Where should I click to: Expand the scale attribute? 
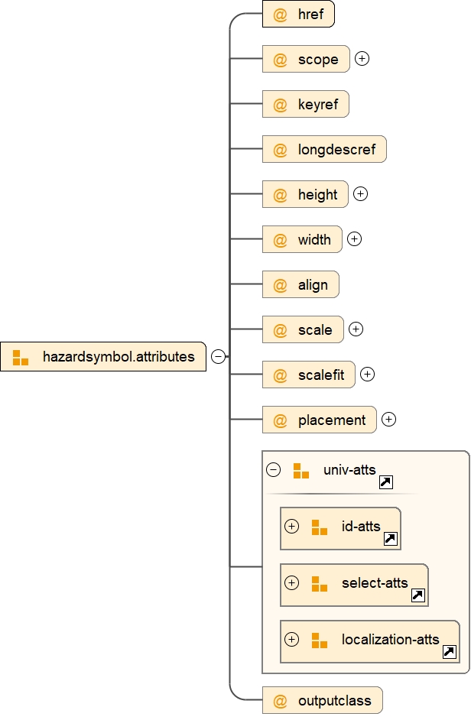[356, 329]
